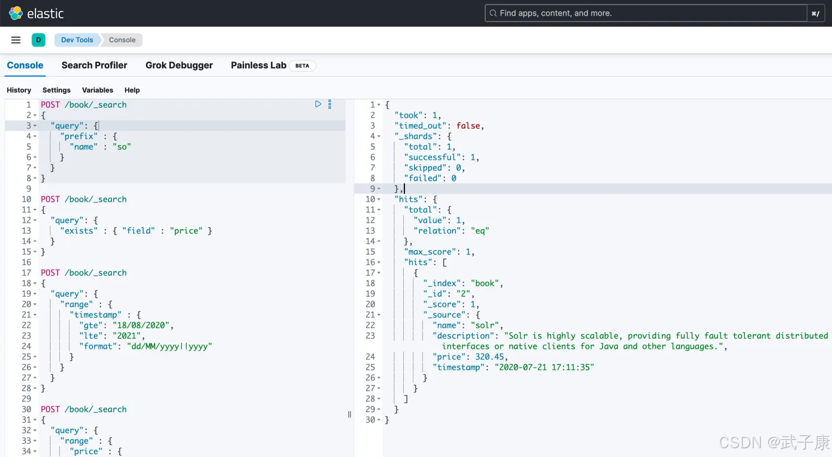This screenshot has width=832, height=457.
Task: Open request options three-dot menu
Action: (329, 104)
